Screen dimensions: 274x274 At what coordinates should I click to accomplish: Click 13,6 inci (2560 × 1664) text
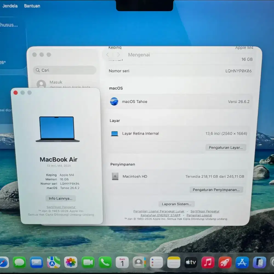(226, 133)
